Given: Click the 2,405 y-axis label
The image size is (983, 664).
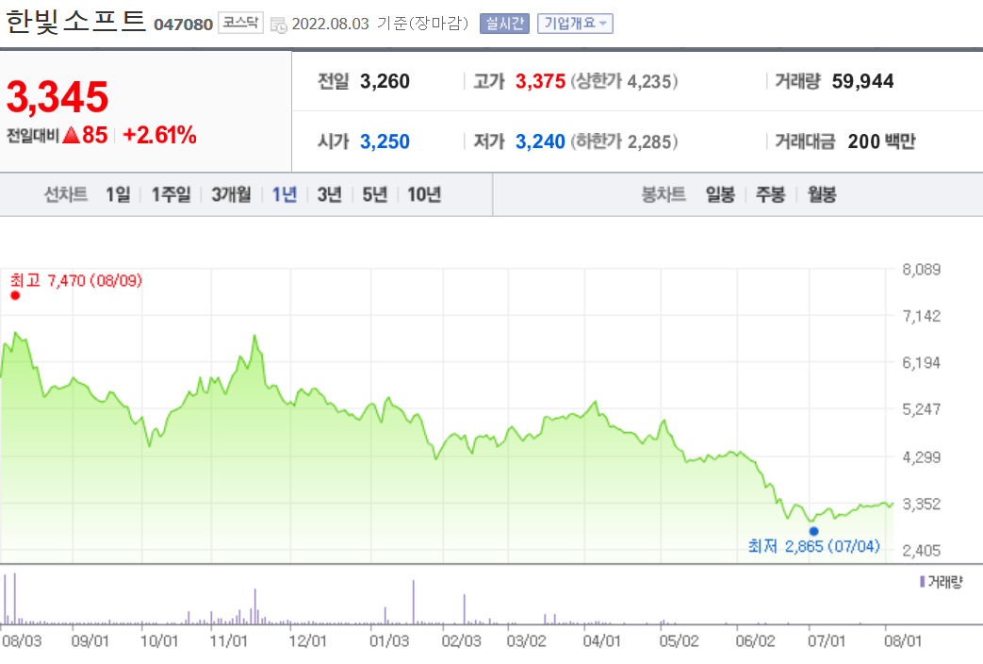Looking at the screenshot, I should [921, 551].
